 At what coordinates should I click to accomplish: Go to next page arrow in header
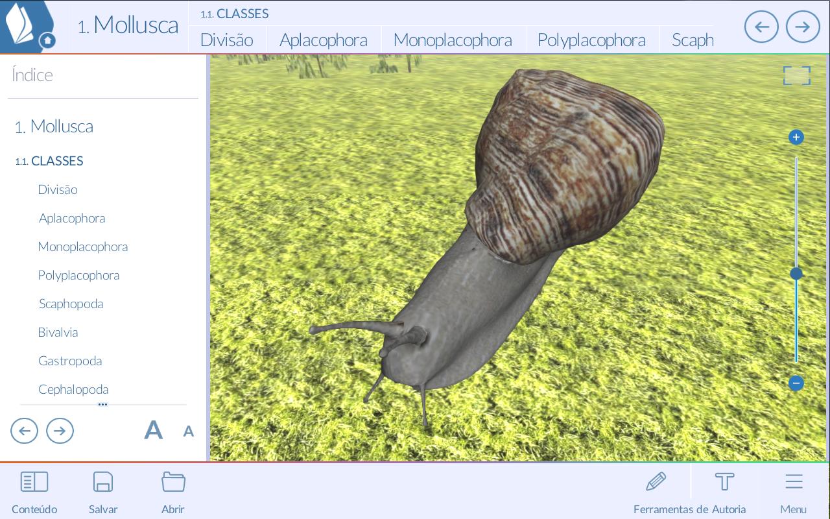[x=803, y=27]
